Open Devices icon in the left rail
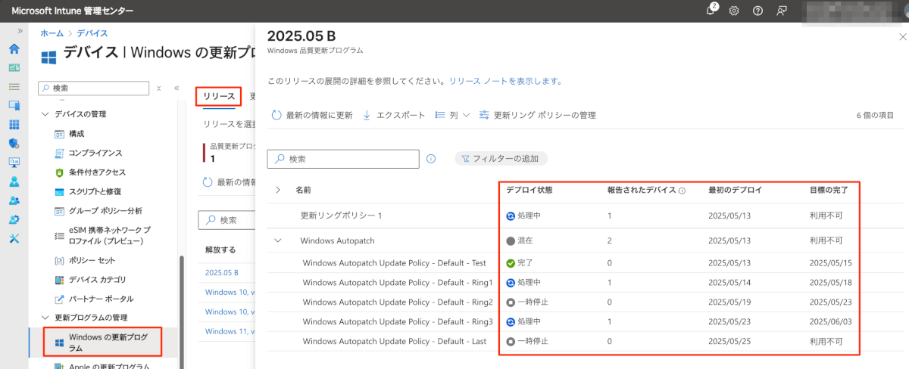Screen dimensions: 909x369 coord(14,105)
